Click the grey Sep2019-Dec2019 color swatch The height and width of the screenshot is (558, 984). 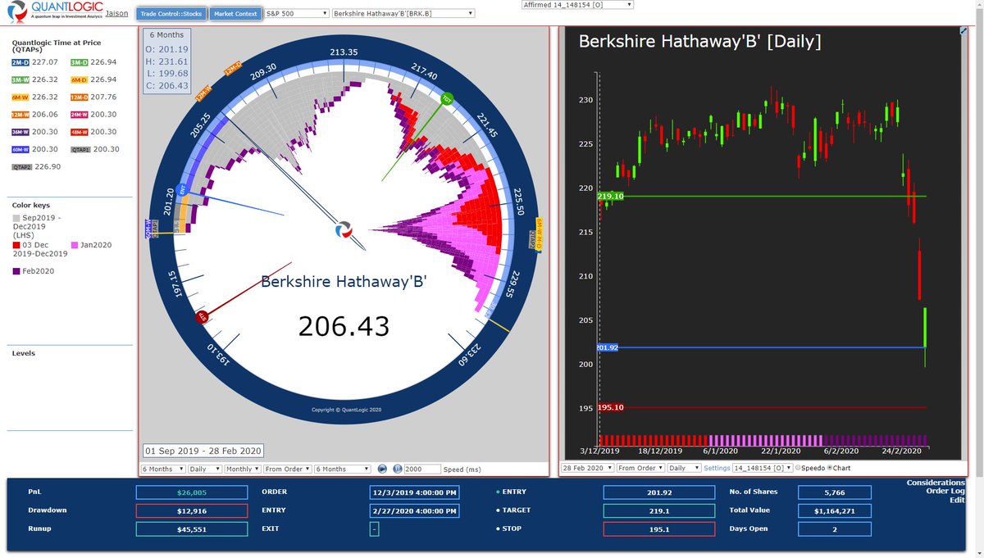tap(16, 220)
